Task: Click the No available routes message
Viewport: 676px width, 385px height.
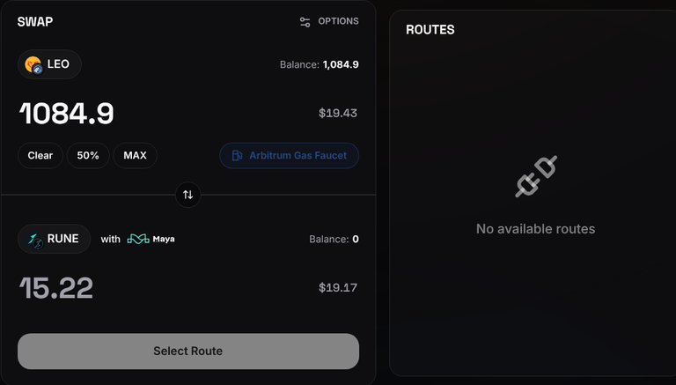Action: coord(535,229)
